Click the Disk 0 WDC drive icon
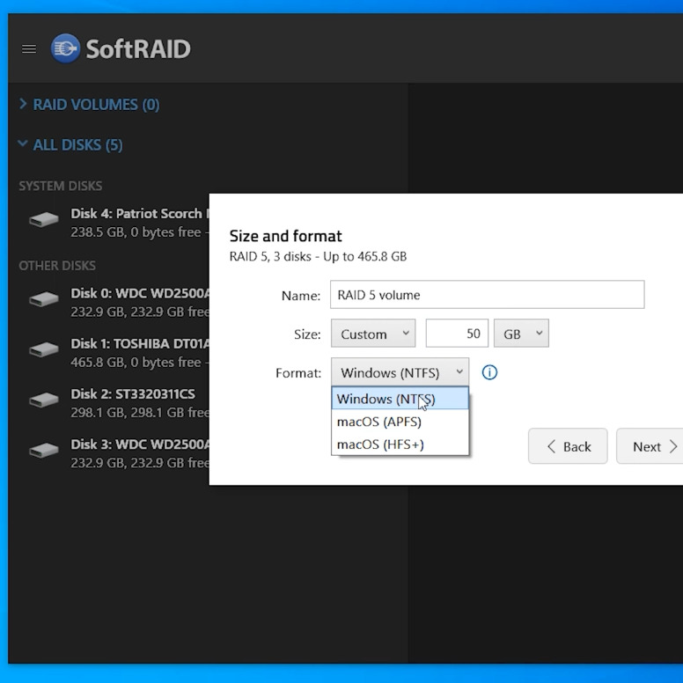 [x=43, y=299]
